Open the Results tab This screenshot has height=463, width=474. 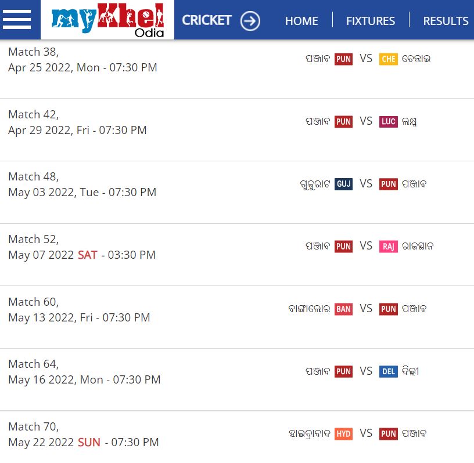click(x=446, y=21)
